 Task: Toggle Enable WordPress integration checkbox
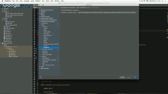point(61,10)
